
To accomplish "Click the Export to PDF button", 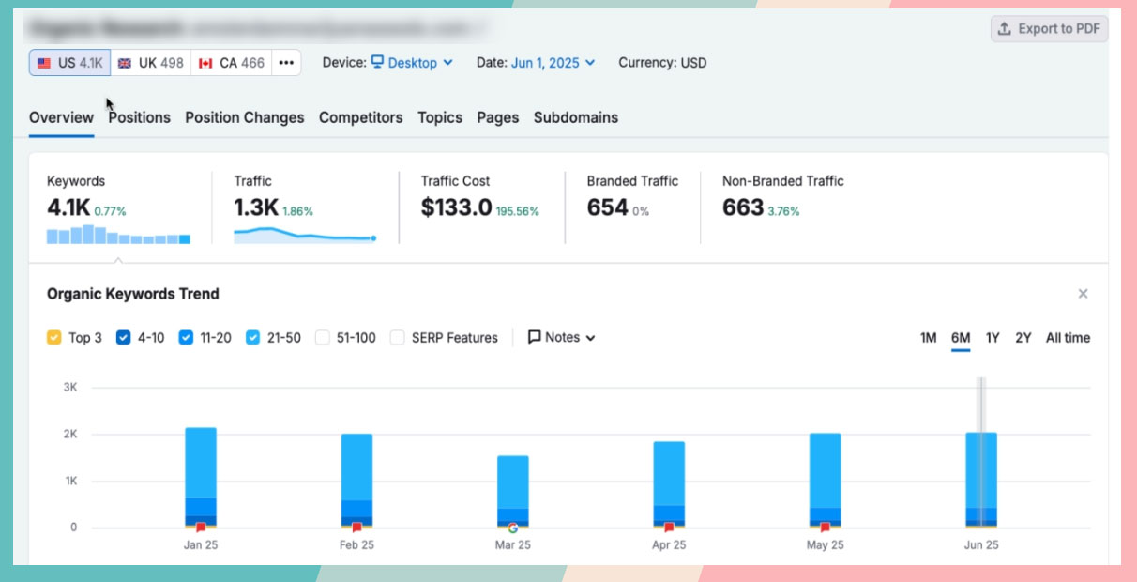I will [x=1049, y=29].
